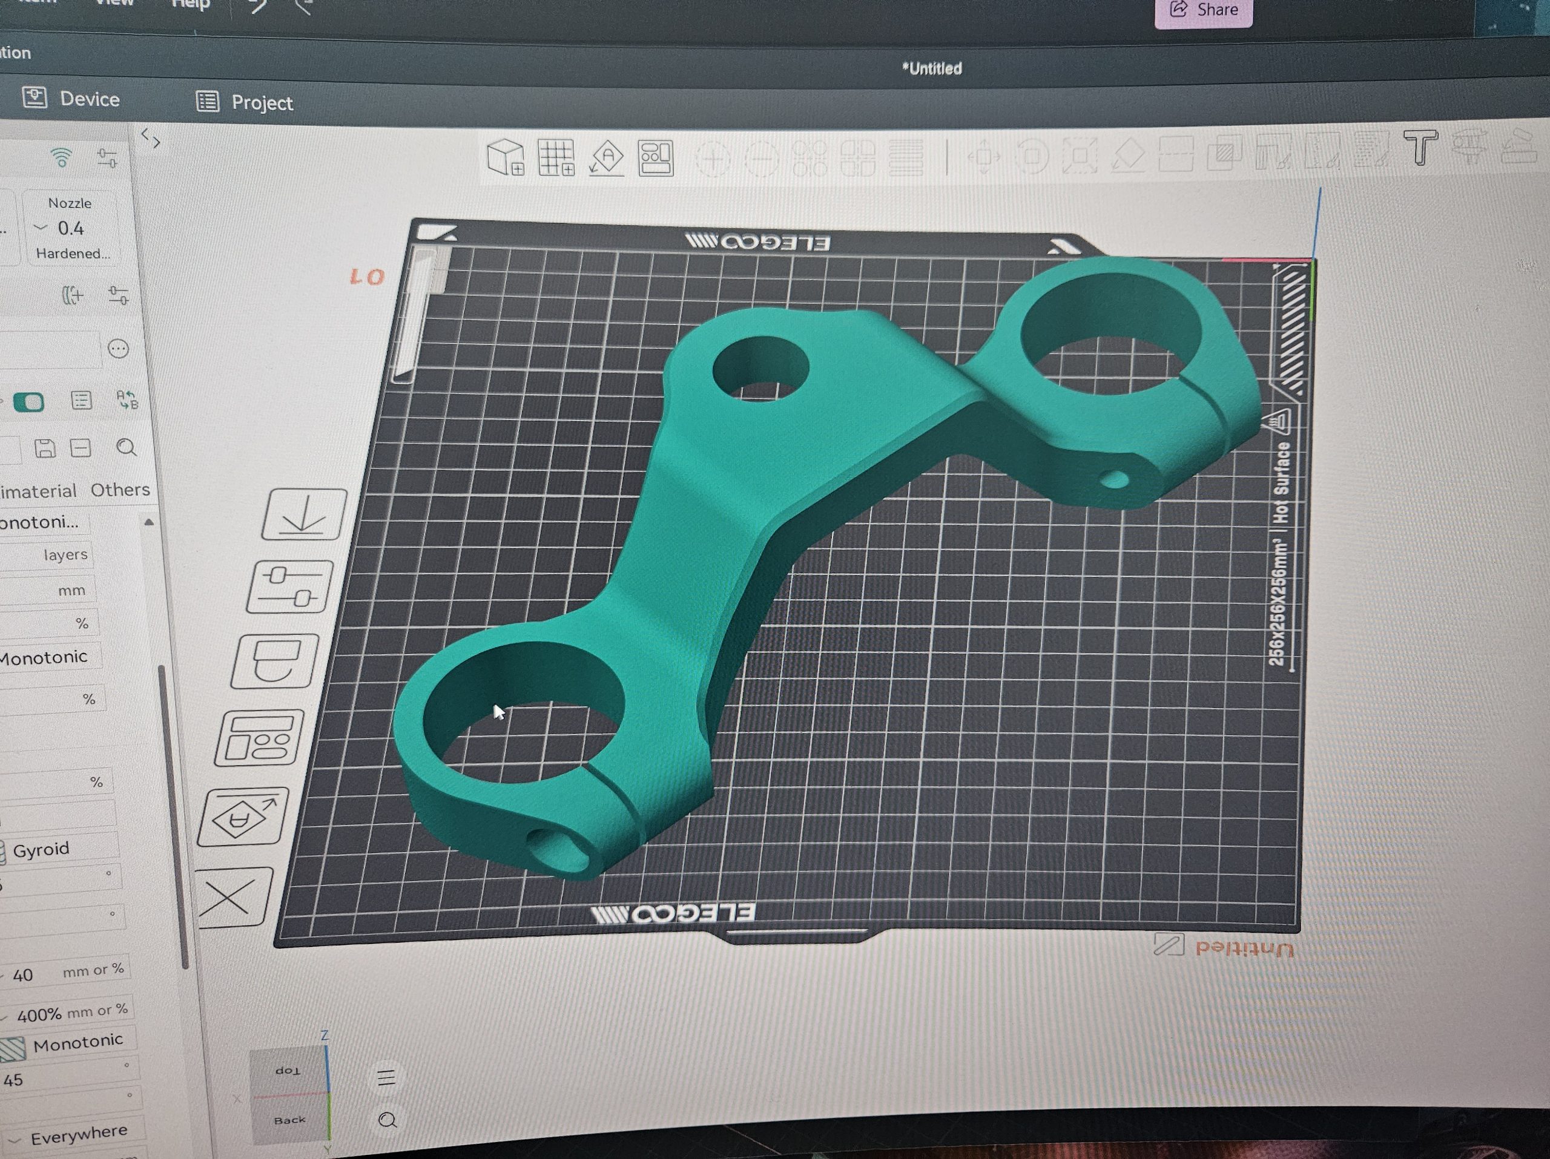This screenshot has width=1550, height=1159.
Task: Switch to the Project tab
Action: point(245,102)
